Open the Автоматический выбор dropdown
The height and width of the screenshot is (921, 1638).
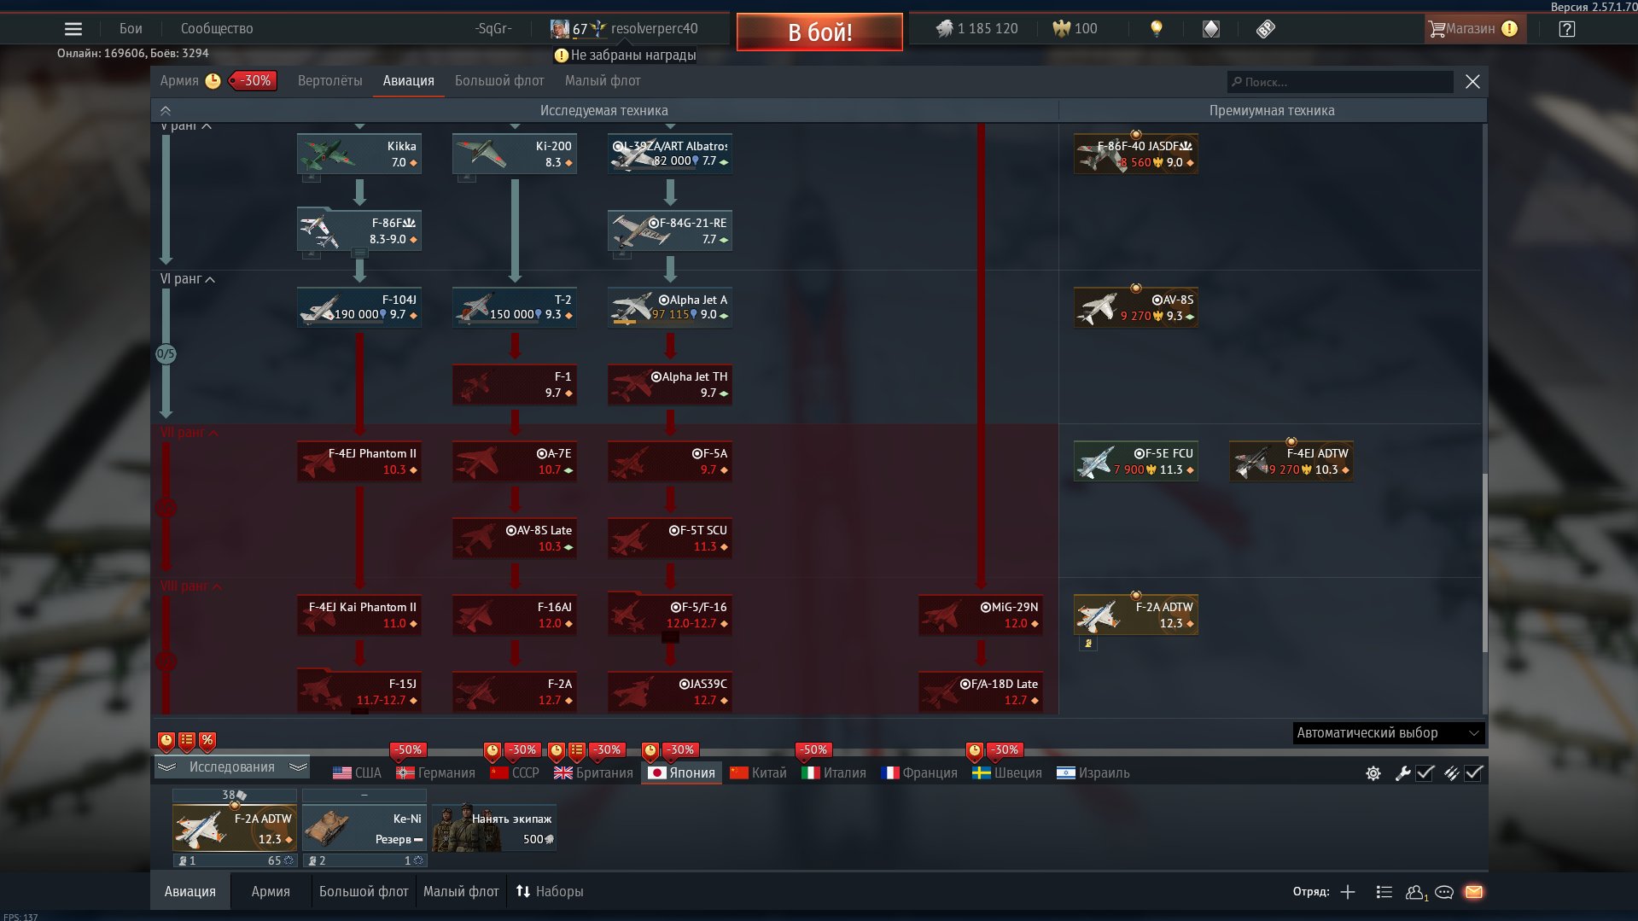coord(1388,733)
